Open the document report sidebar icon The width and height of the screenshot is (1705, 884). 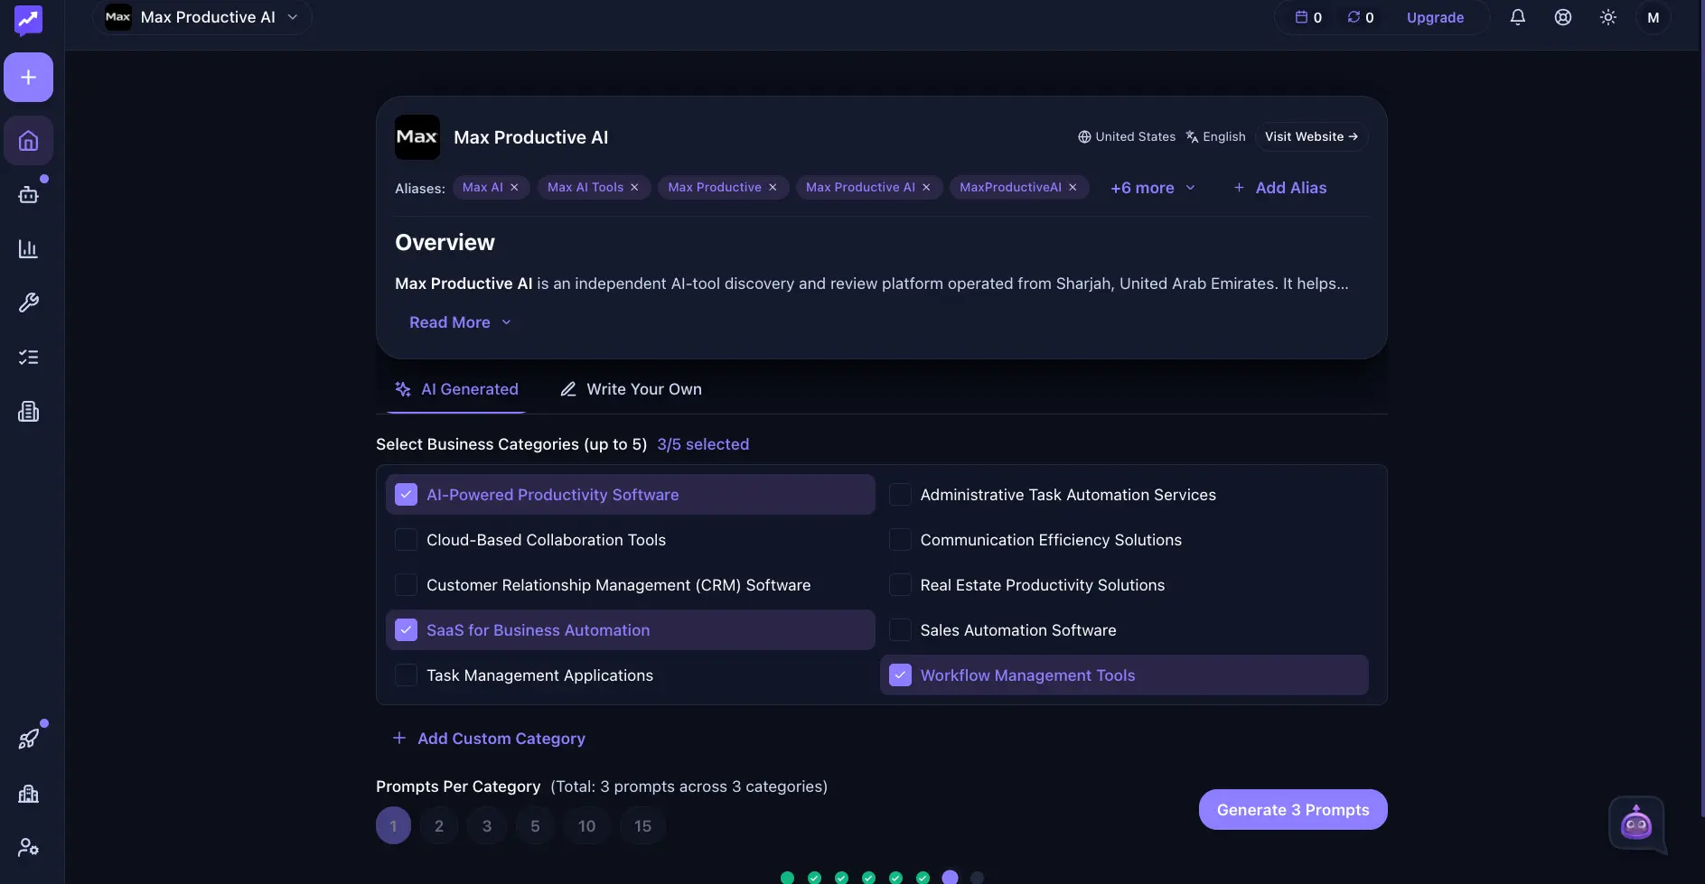[x=28, y=412]
